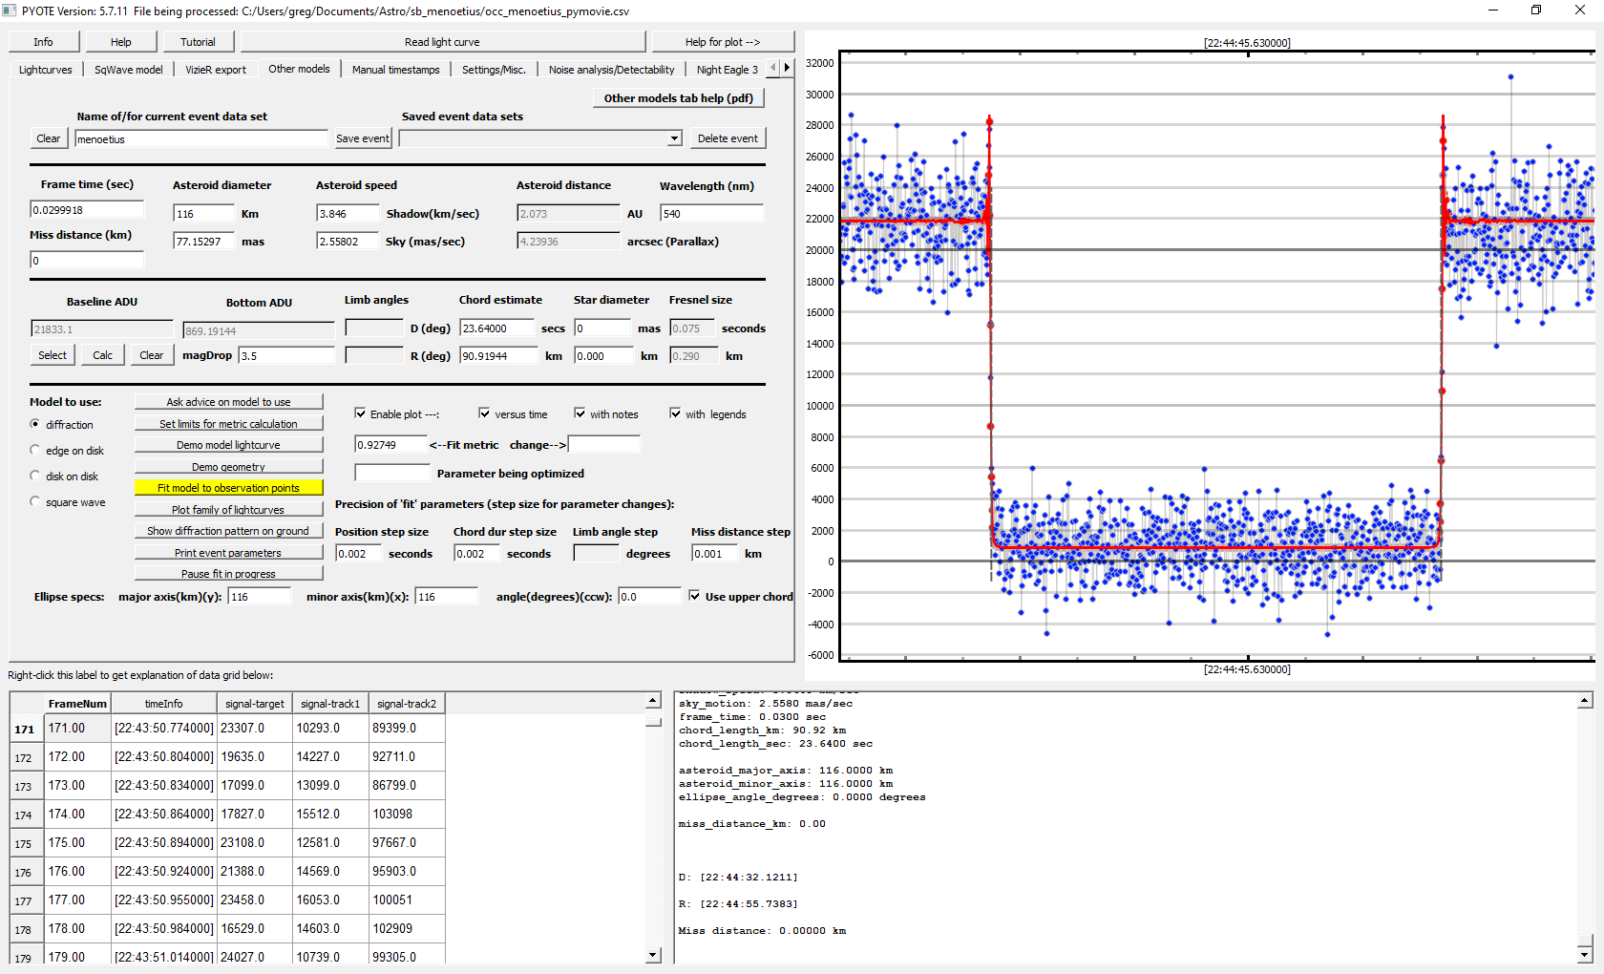Select the edge on disk model
The image size is (1604, 974).
(35, 450)
